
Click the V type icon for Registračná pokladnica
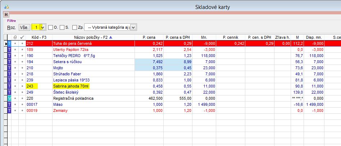10,97
